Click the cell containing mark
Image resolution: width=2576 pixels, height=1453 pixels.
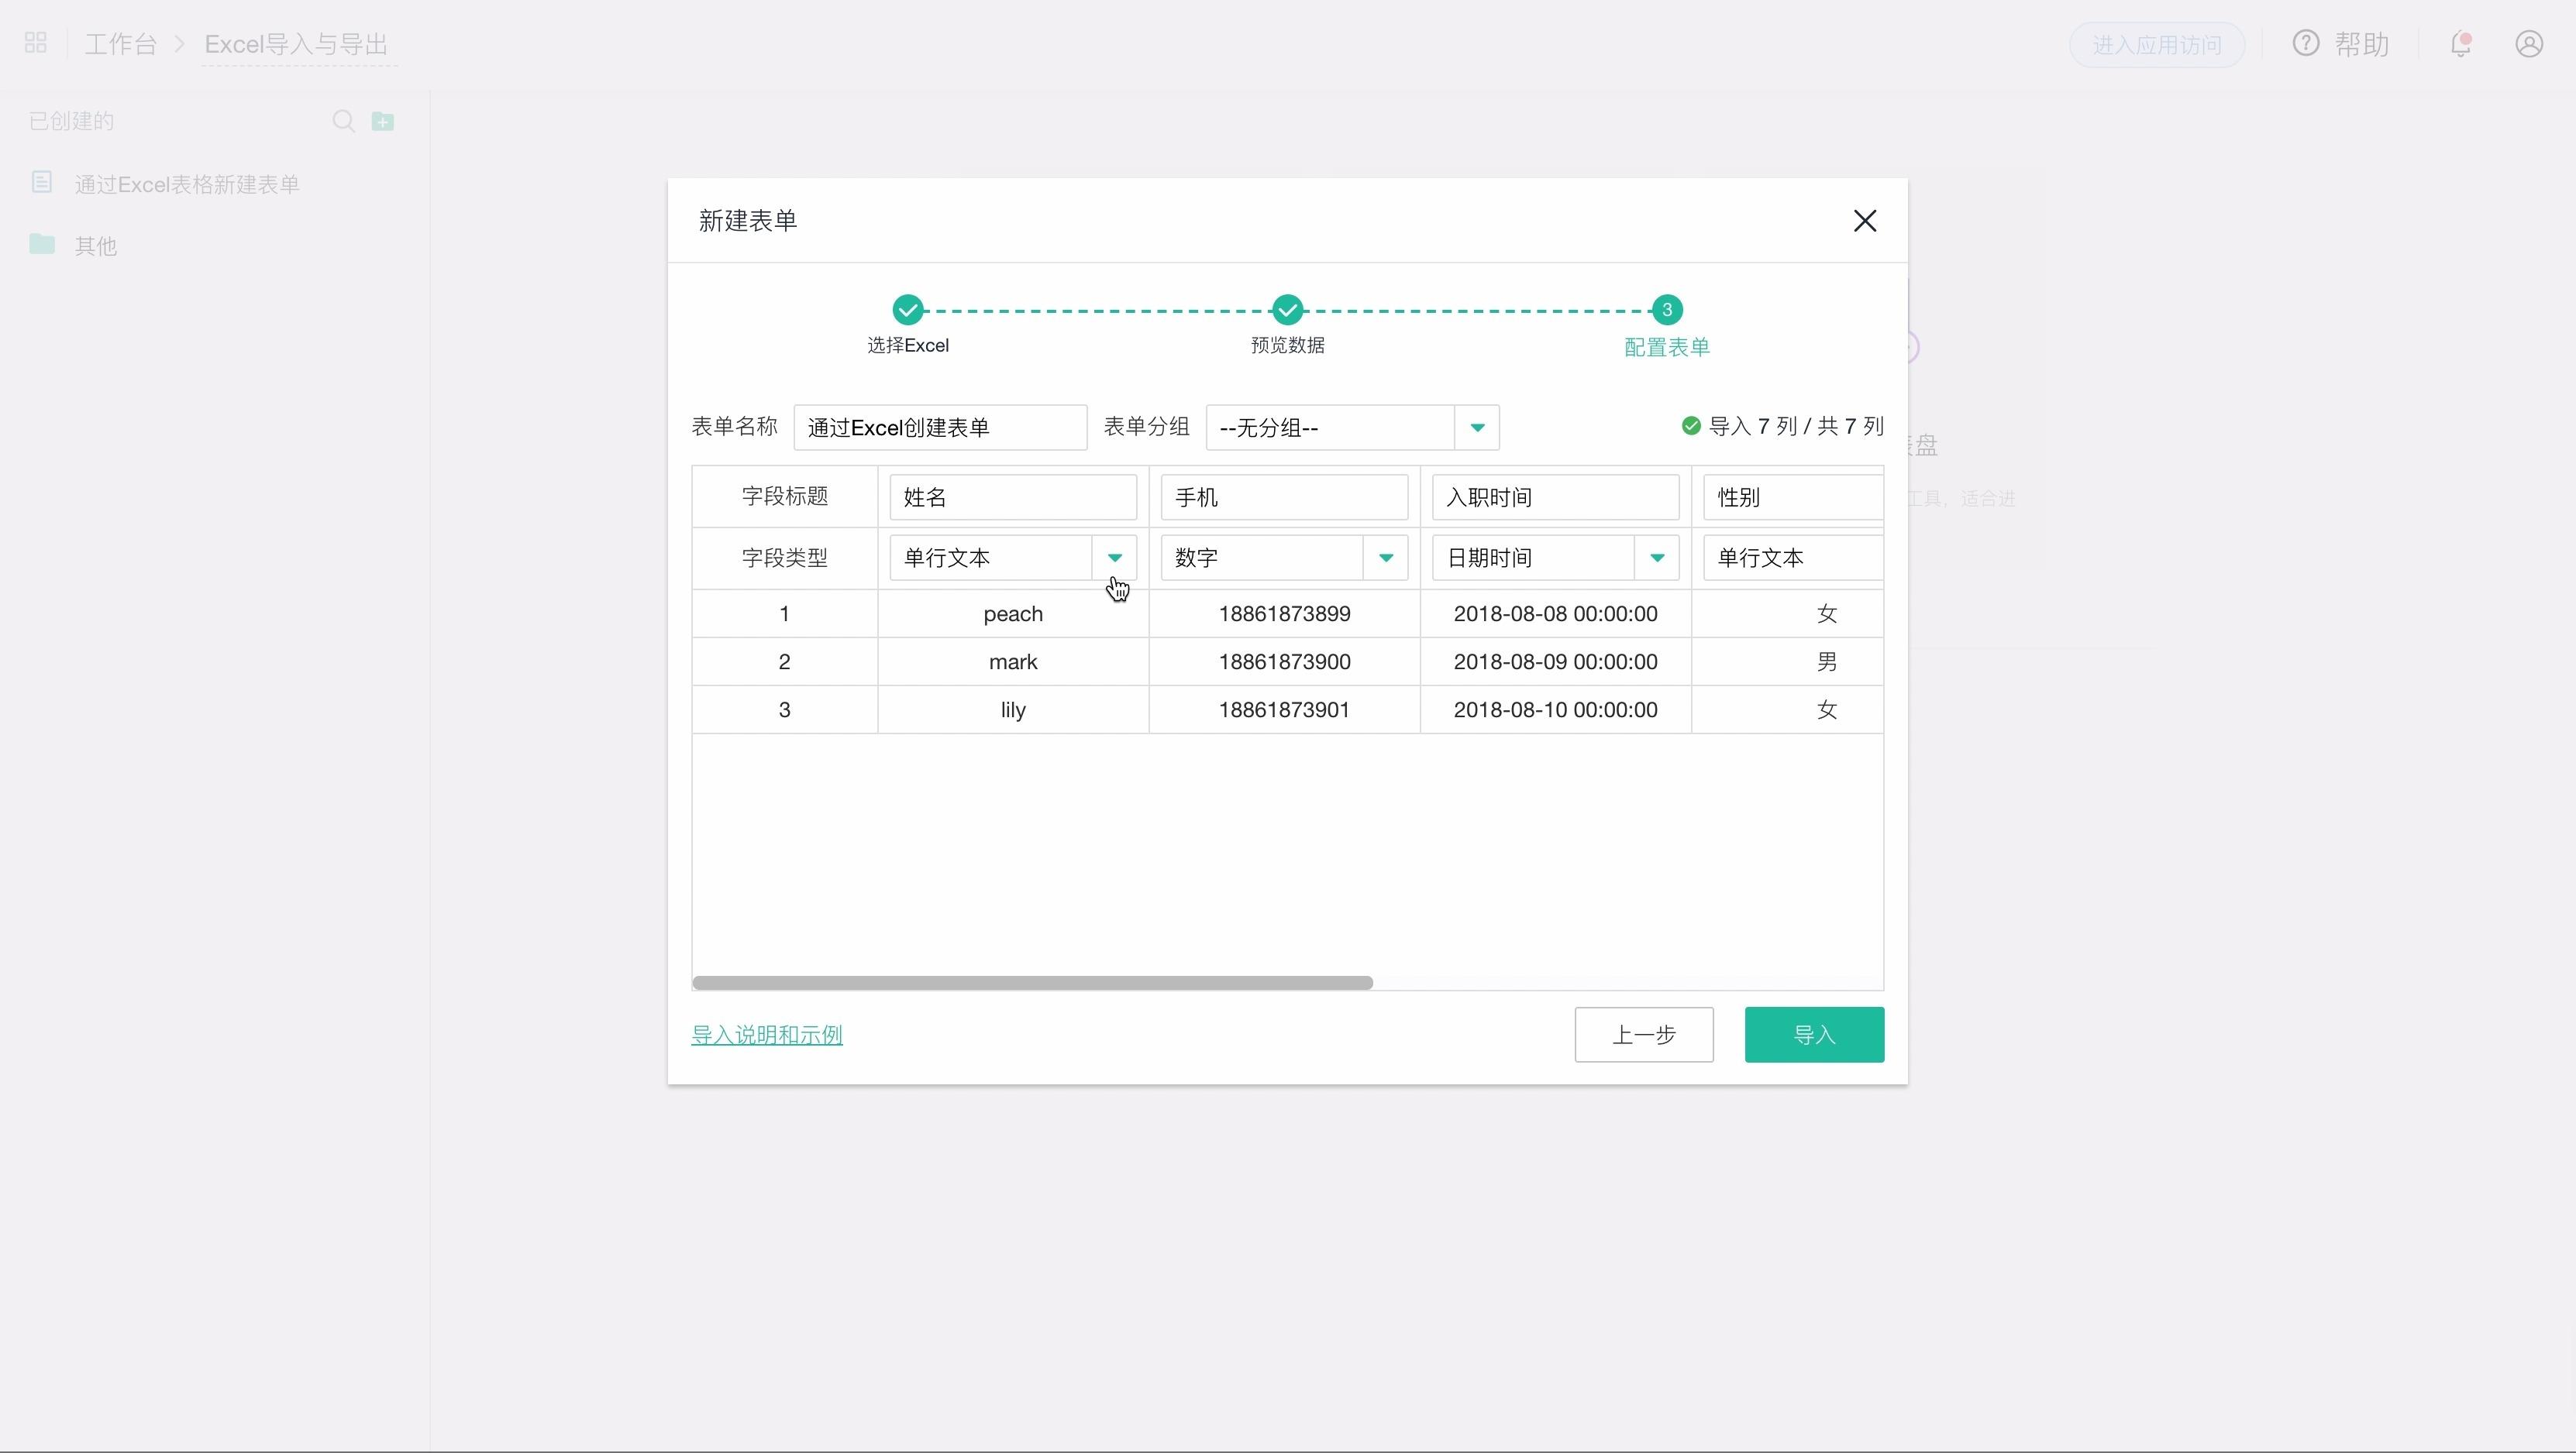(1013, 661)
